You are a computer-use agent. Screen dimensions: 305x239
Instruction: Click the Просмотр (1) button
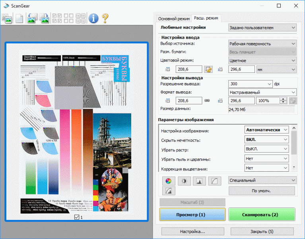point(192,215)
